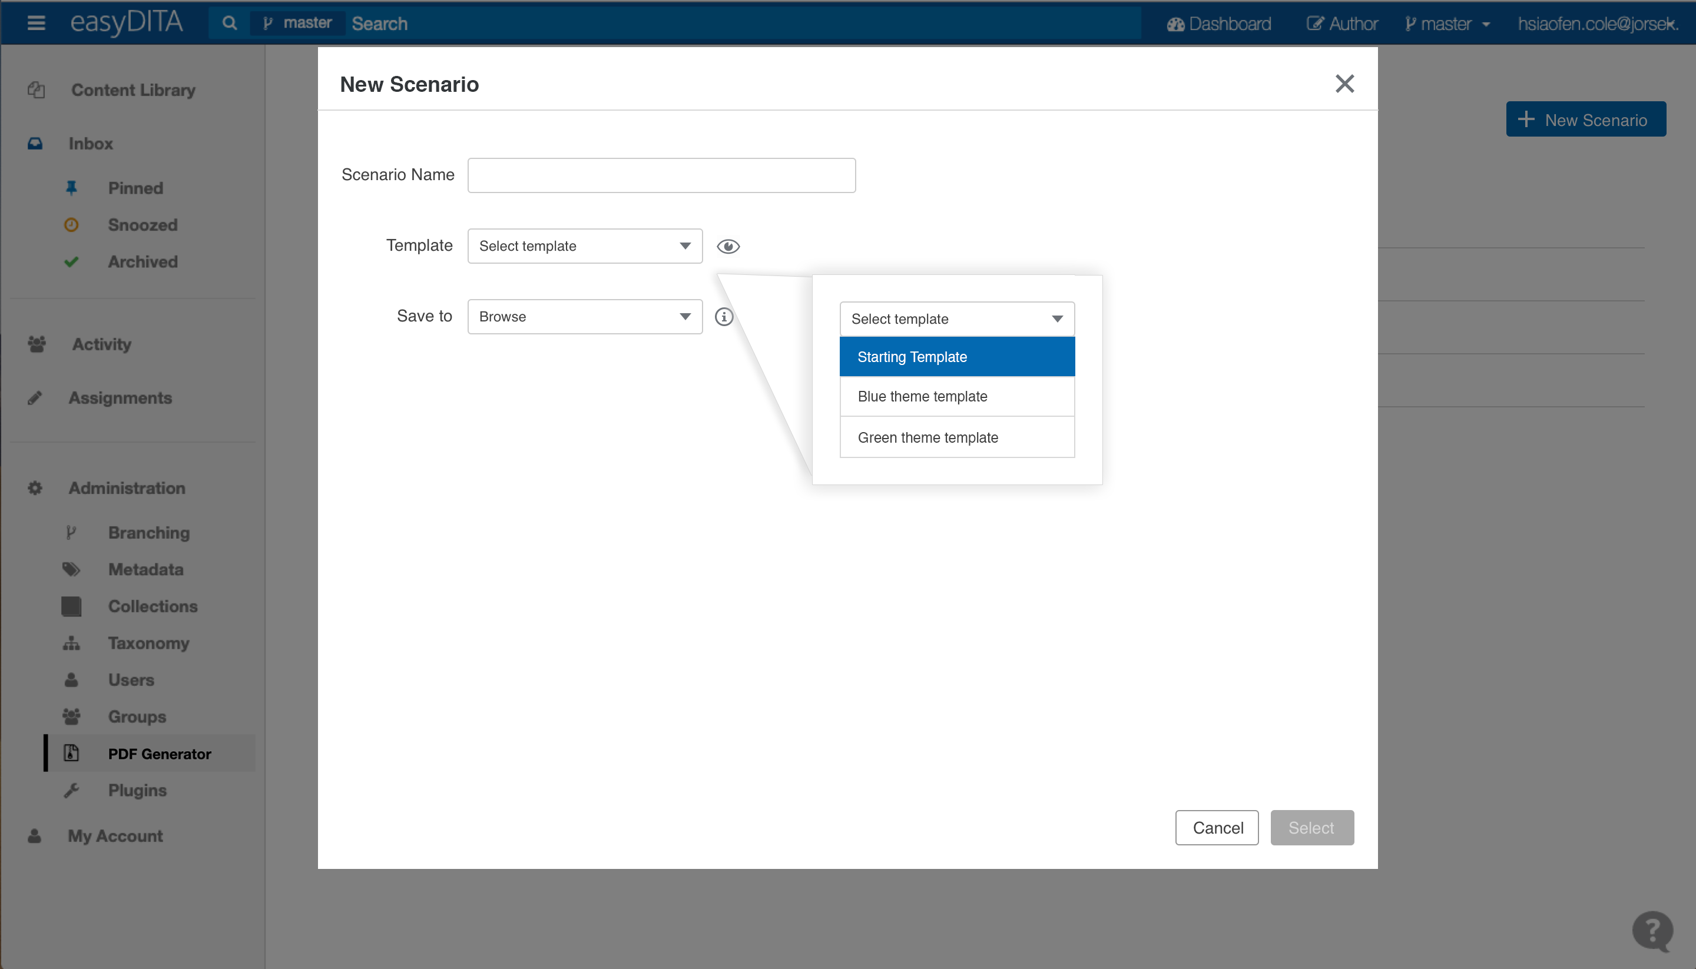Click the New Scenario button behind dialog
This screenshot has height=969, width=1696.
click(x=1586, y=119)
